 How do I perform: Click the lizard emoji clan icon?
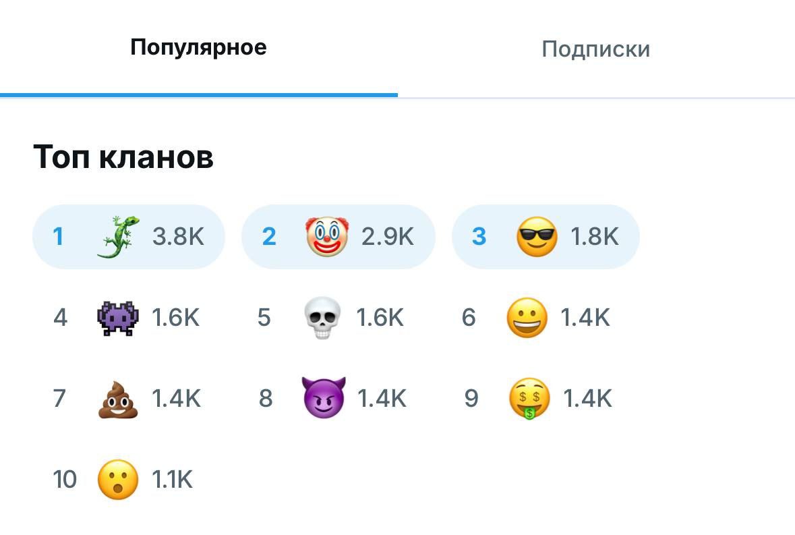[x=118, y=237]
